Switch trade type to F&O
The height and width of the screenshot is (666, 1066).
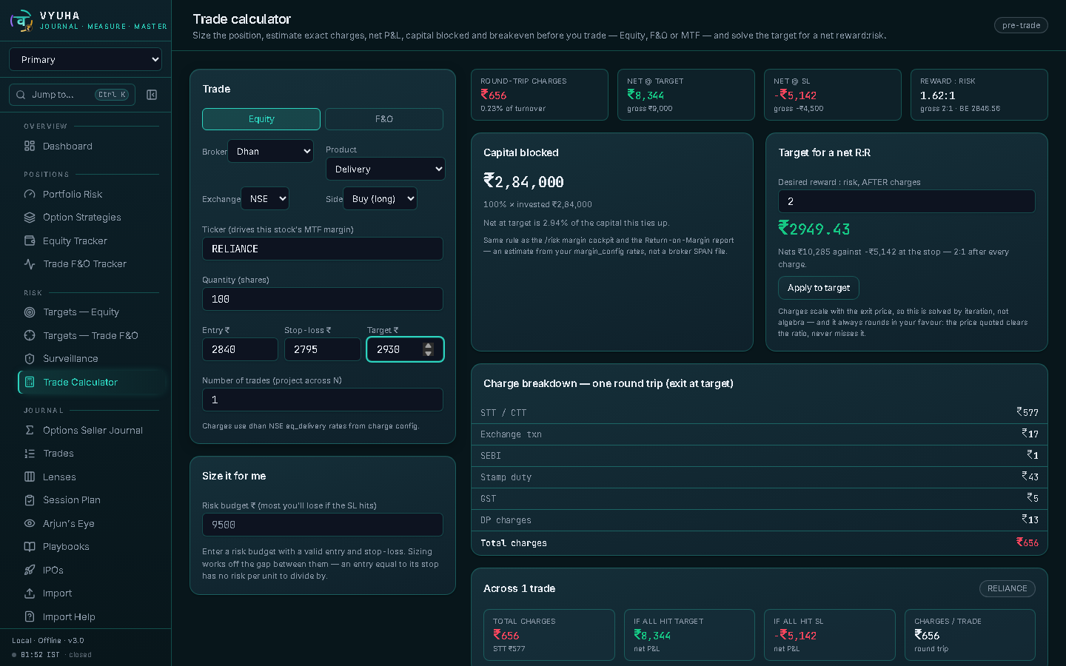coord(384,119)
